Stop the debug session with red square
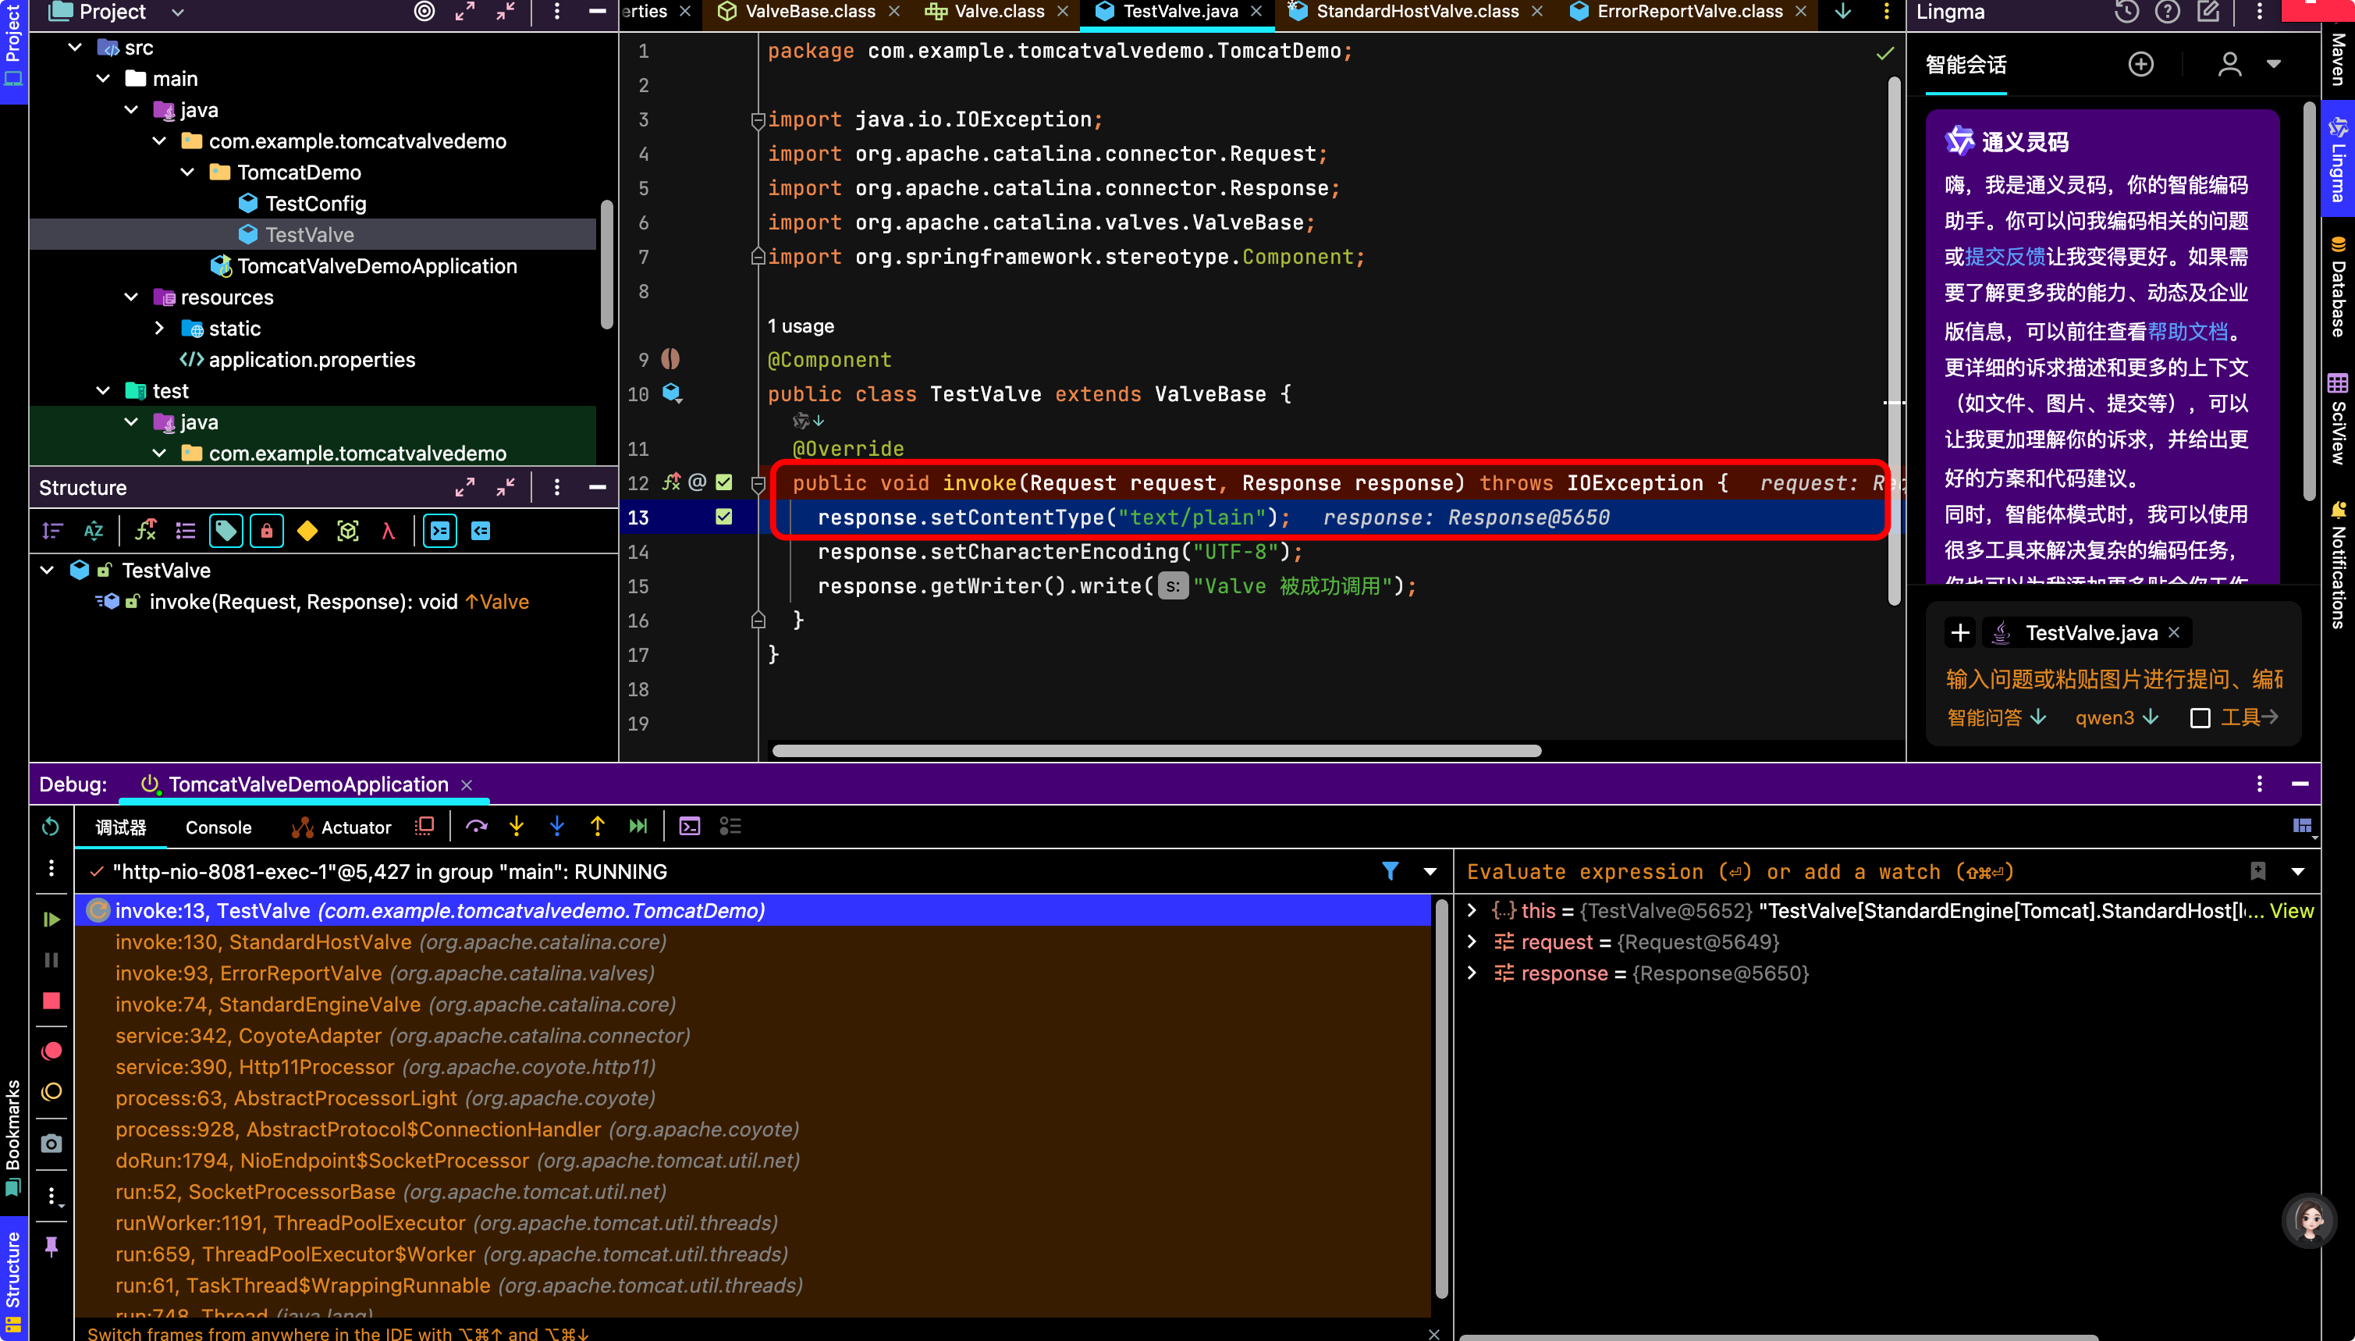Screen dimensions: 2355x1341 coord(52,1001)
